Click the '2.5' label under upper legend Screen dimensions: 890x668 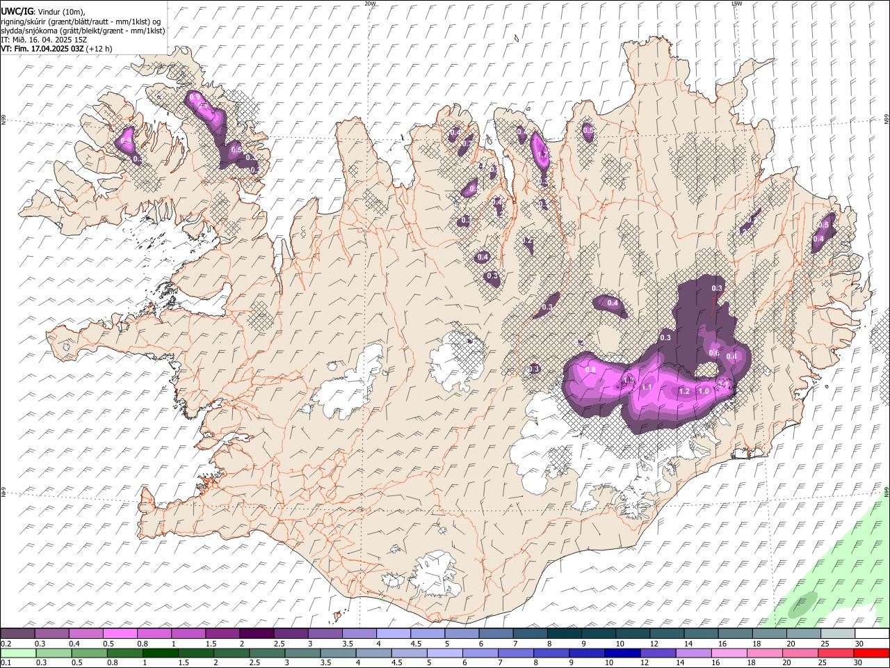pos(279,644)
